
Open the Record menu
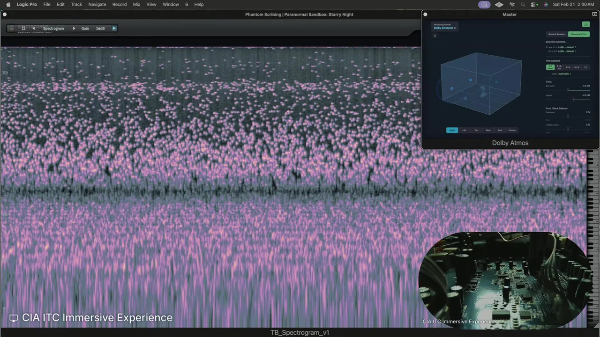120,4
